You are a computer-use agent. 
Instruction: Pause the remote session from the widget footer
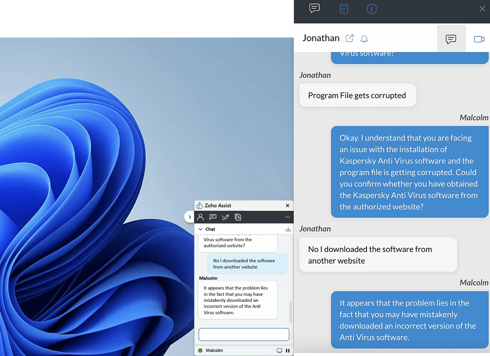pos(288,351)
